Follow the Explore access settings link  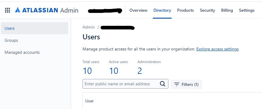(217, 49)
